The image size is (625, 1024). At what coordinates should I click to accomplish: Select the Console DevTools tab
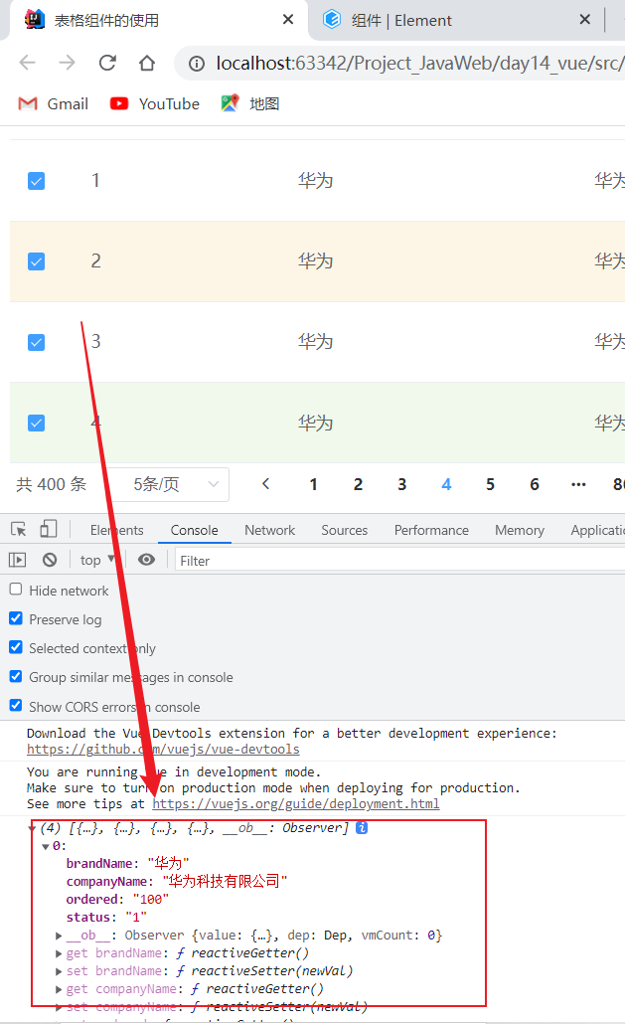195,530
